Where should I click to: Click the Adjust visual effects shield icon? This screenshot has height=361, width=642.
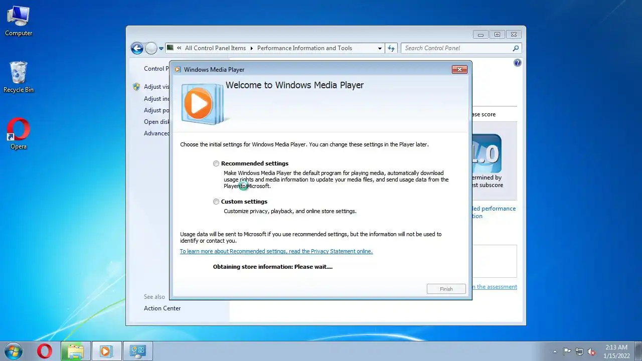pyautogui.click(x=136, y=87)
